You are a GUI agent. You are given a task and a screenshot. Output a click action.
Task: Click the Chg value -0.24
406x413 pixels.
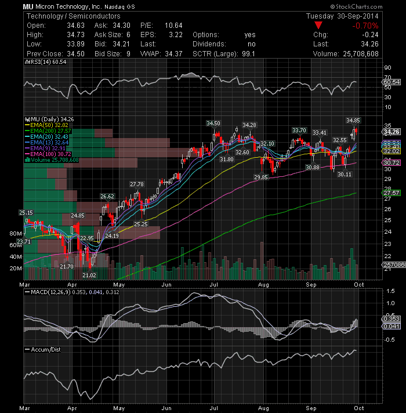pyautogui.click(x=370, y=35)
